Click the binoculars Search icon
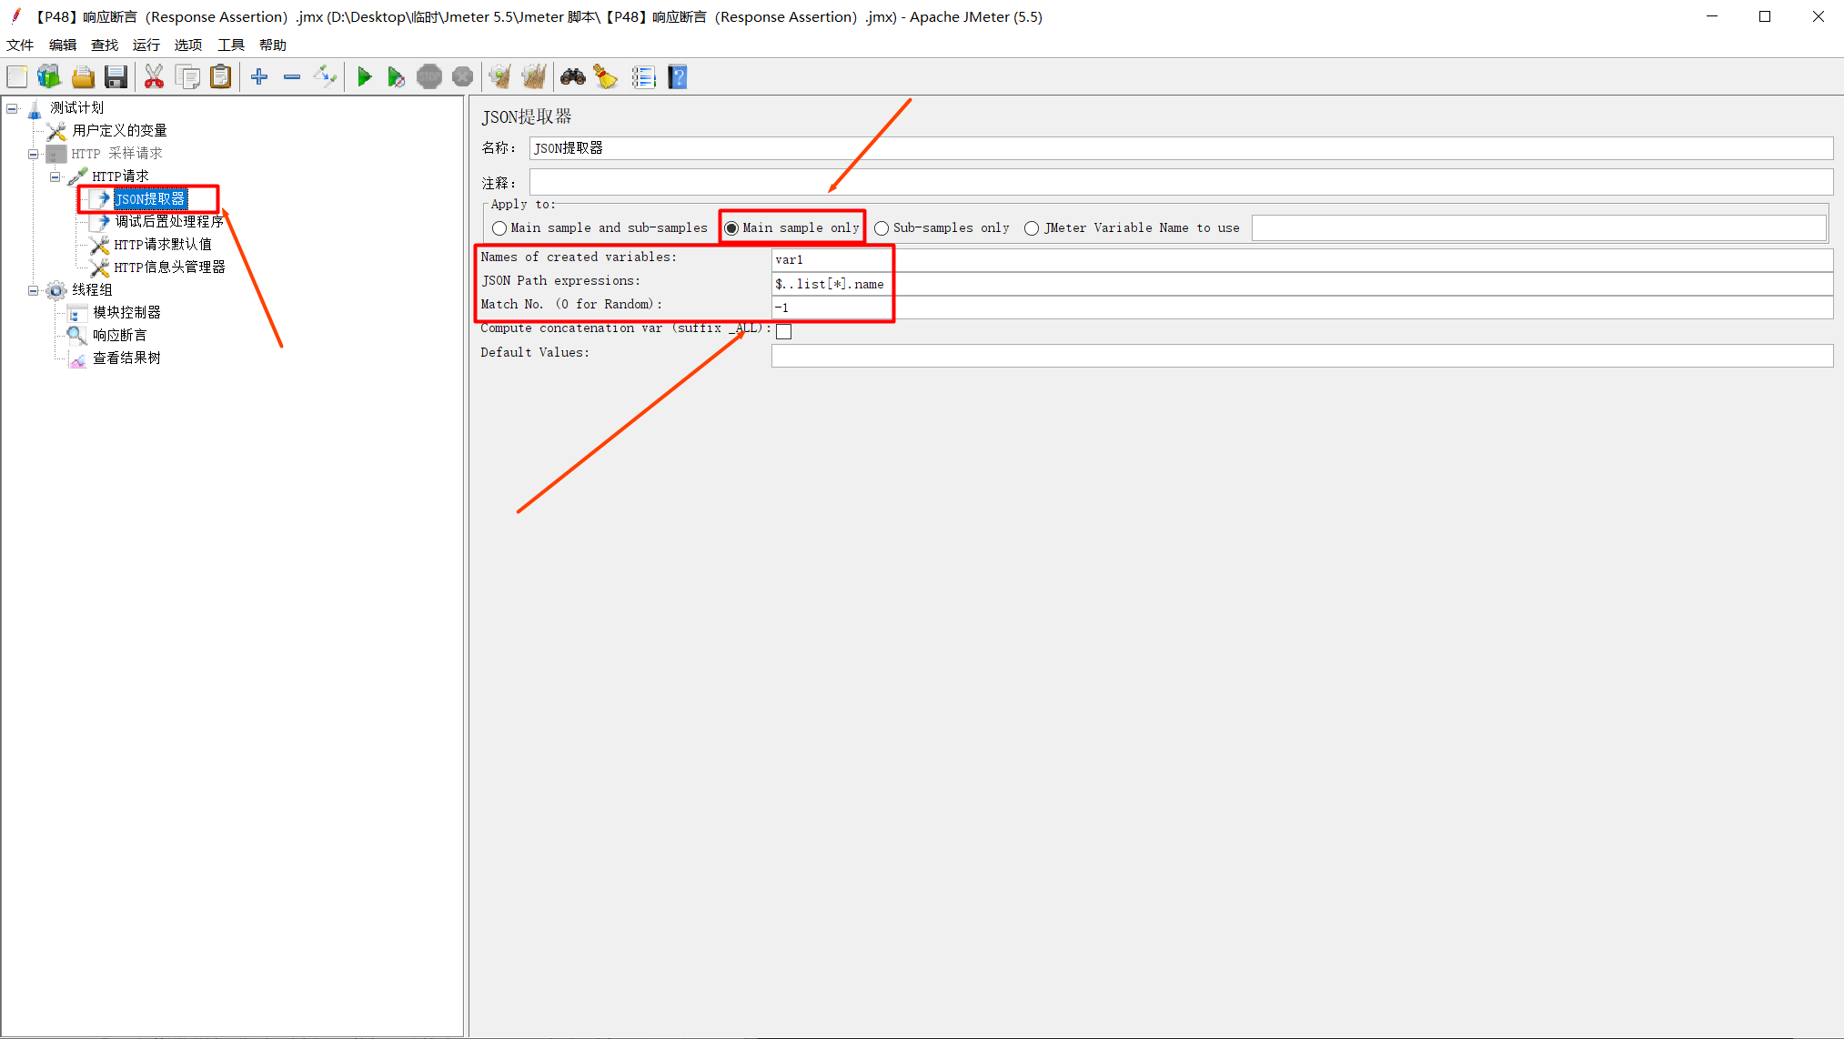The width and height of the screenshot is (1844, 1039). [x=572, y=77]
